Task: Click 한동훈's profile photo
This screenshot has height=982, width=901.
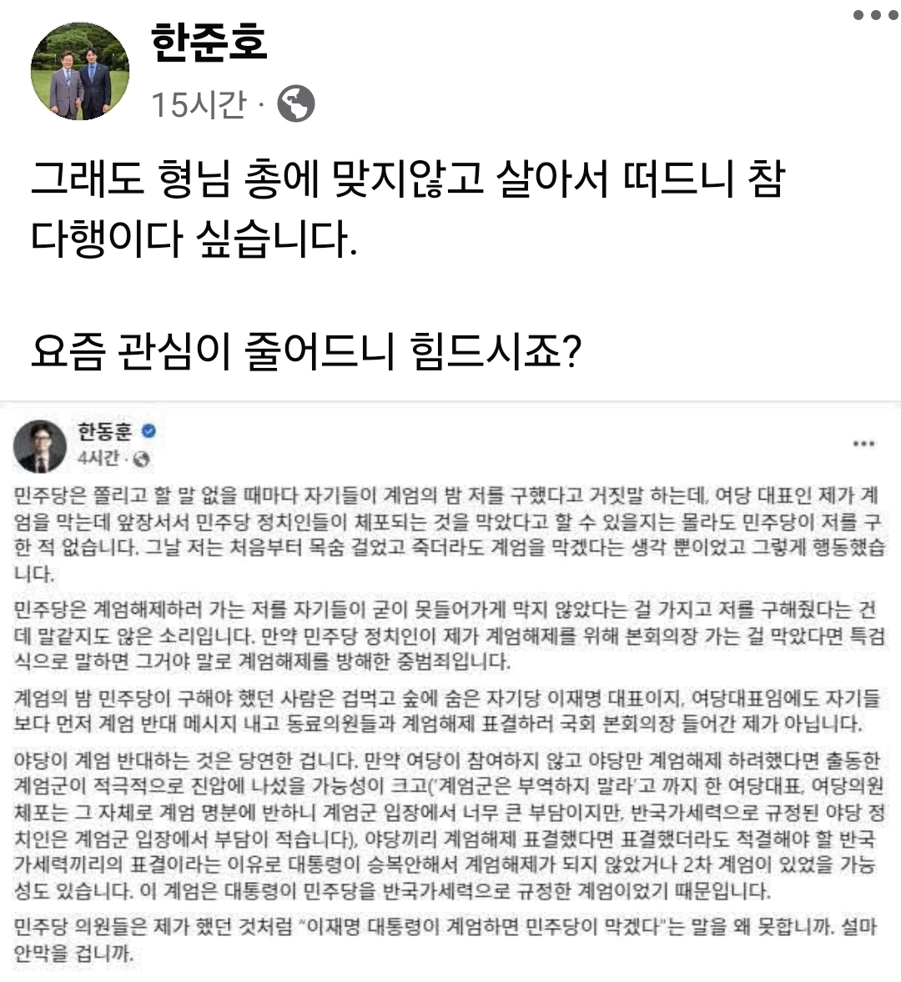Action: [40, 446]
